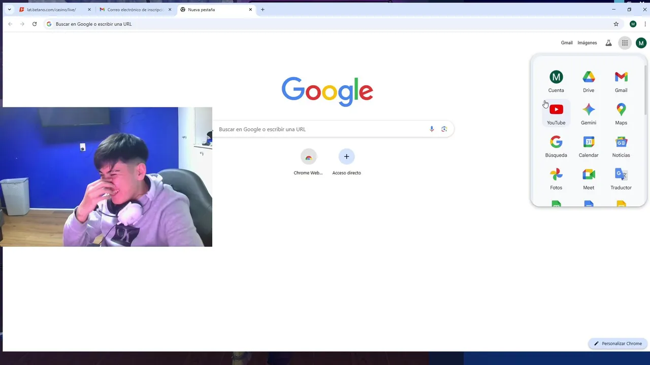This screenshot has height=365, width=650.
Task: Click Personalizar Chrome button
Action: (x=618, y=344)
